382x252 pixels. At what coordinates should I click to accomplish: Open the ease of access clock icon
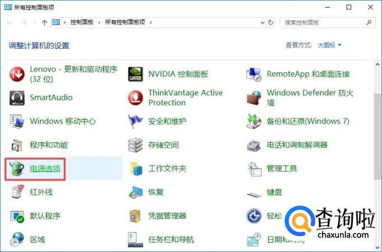(x=254, y=216)
